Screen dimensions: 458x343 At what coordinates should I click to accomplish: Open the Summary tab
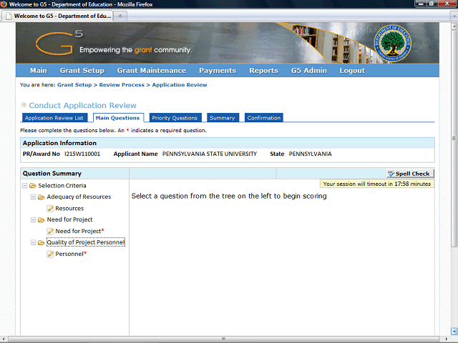(223, 117)
